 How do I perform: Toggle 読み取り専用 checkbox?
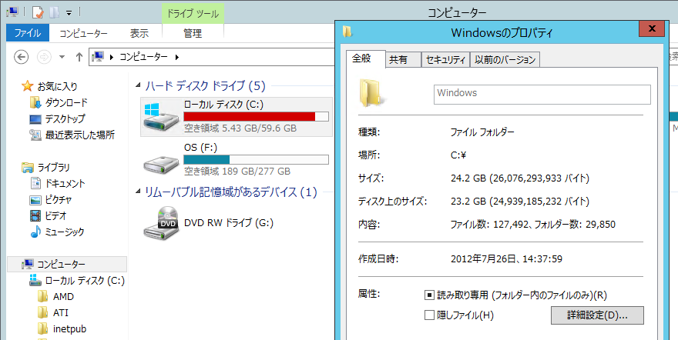pyautogui.click(x=429, y=295)
